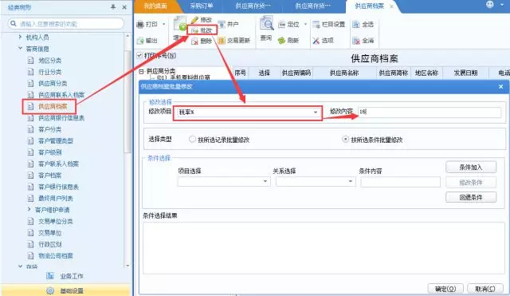Click the 全选 select all icon
Viewport: 510px width, 296px height.
pyautogui.click(x=356, y=25)
